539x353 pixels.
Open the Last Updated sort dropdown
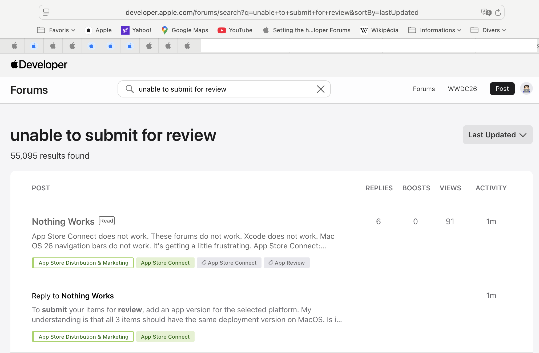[x=498, y=135]
